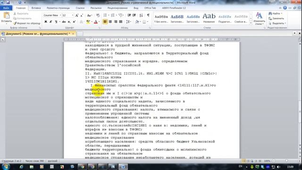
Task: Apply bulleted list formatting
Action: tap(105, 15)
